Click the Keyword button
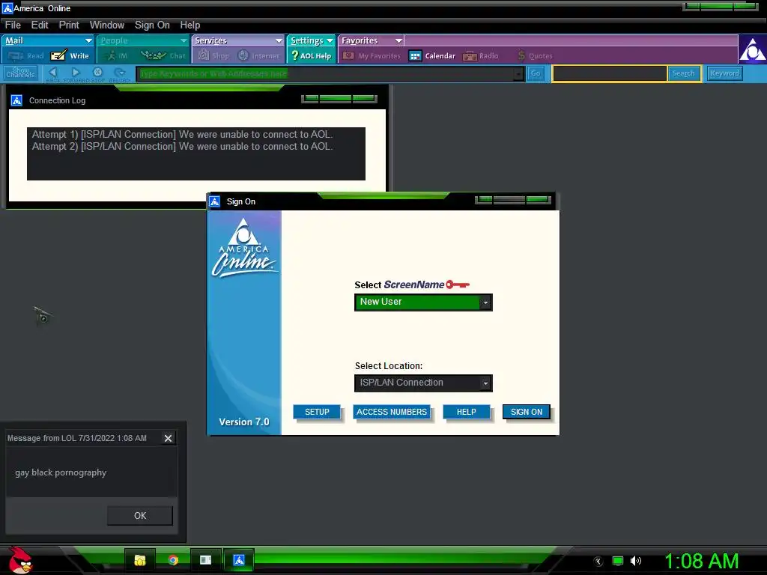This screenshot has height=575, width=767. (724, 73)
